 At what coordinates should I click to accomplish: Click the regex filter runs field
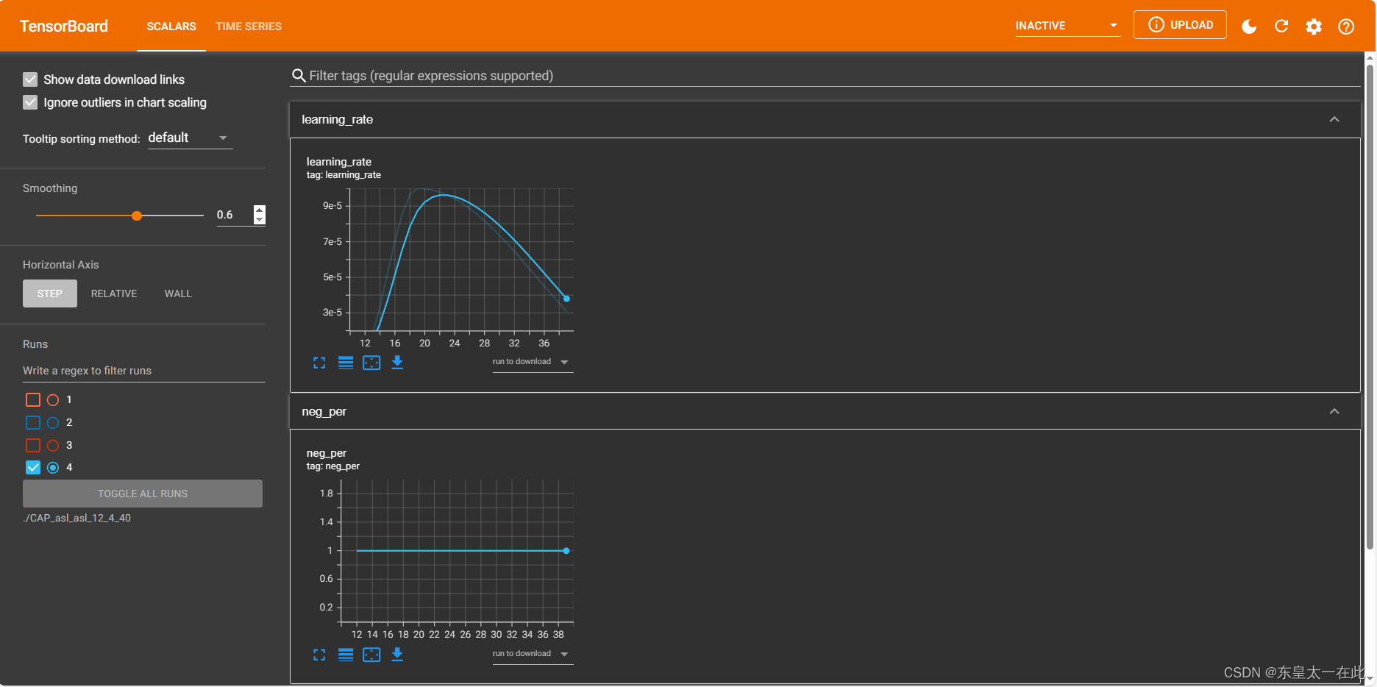(x=143, y=371)
